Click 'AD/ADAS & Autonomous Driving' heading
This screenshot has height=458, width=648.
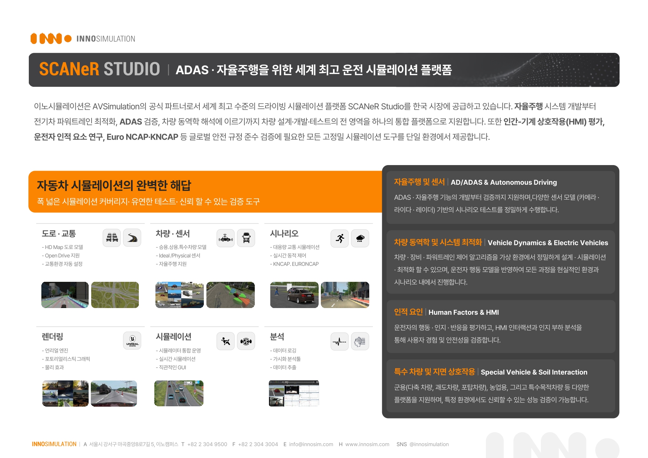[x=504, y=182]
